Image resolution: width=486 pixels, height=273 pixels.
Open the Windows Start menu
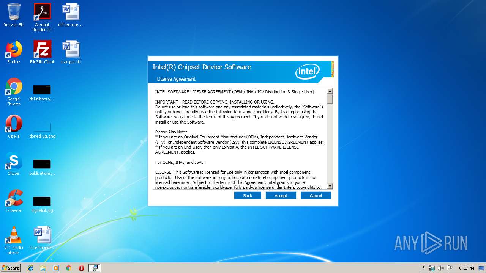click(10, 268)
